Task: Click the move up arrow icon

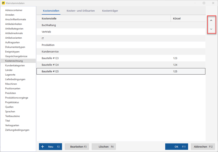Action: 211,20
